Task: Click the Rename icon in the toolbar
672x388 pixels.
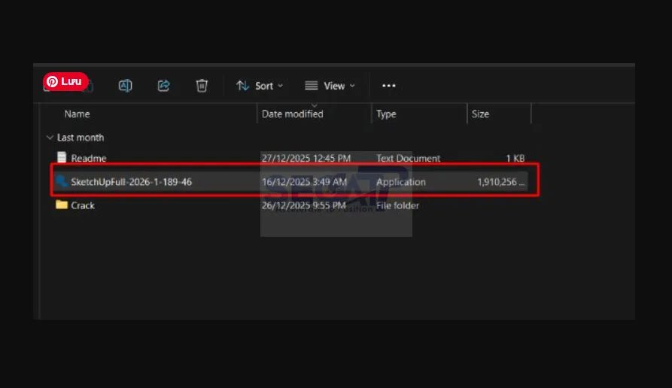Action: [x=126, y=86]
